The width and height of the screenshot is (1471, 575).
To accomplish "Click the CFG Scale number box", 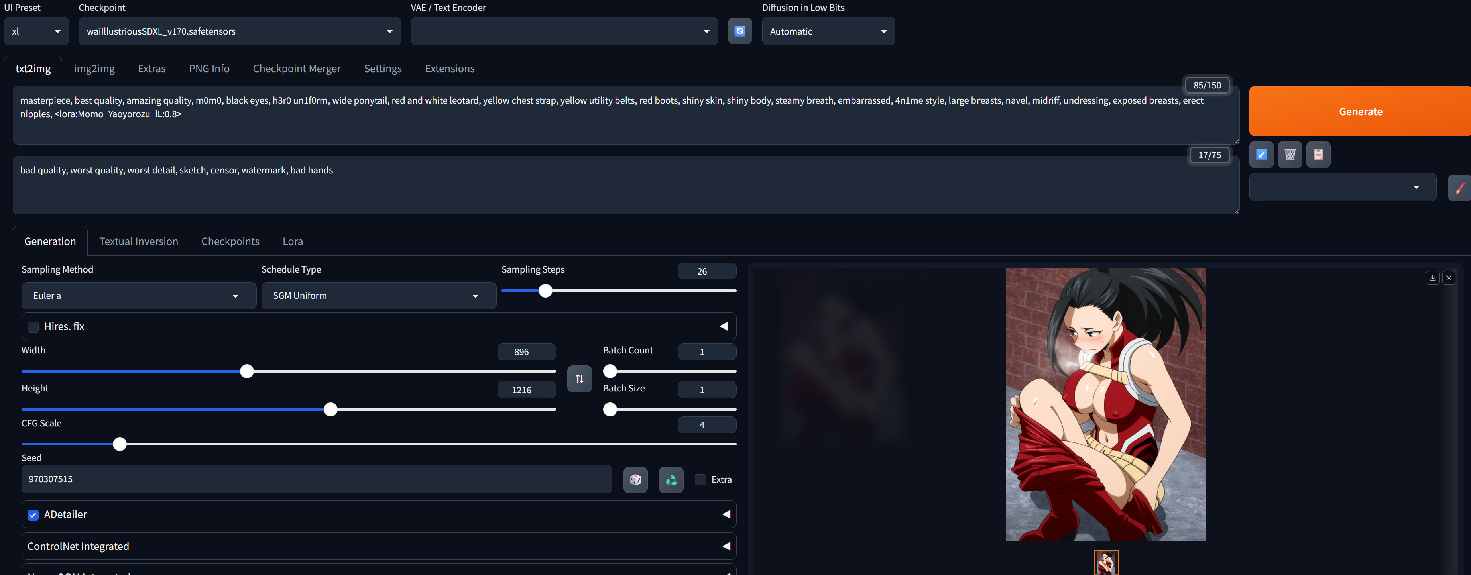I will pos(707,425).
